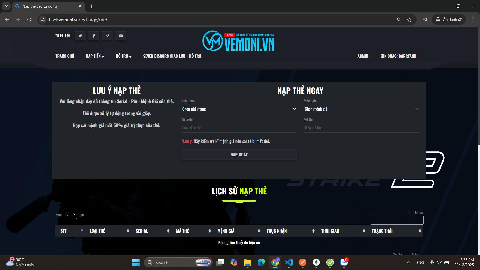Reload the page
Image resolution: width=480 pixels, height=270 pixels.
coord(29,20)
